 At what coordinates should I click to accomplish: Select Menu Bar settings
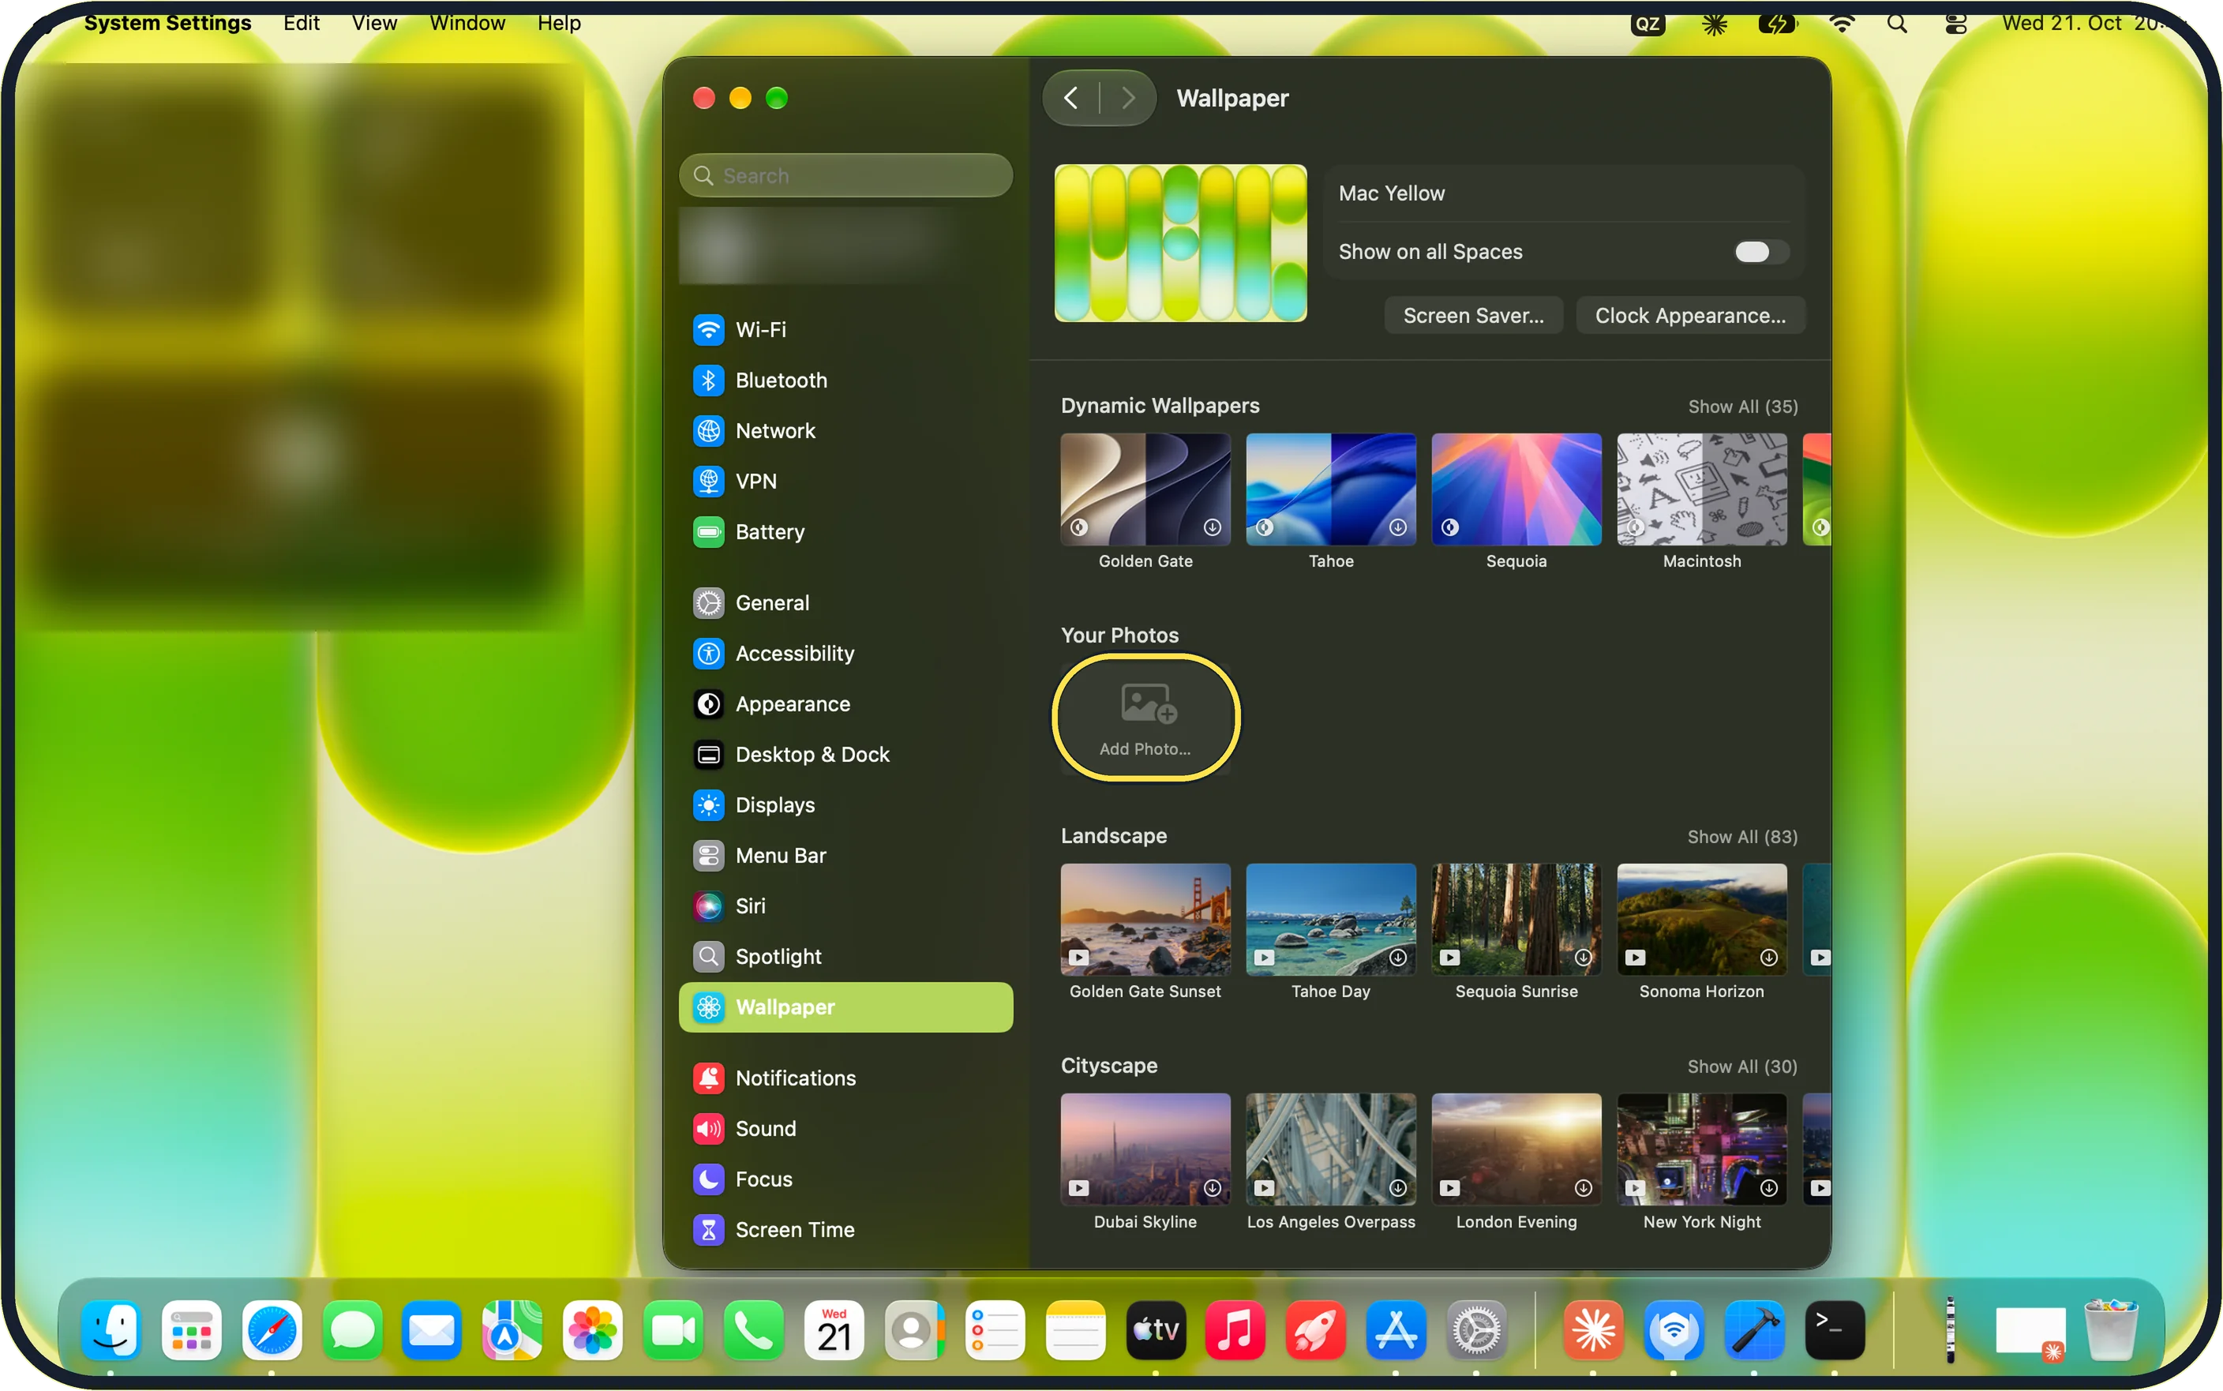click(x=845, y=856)
